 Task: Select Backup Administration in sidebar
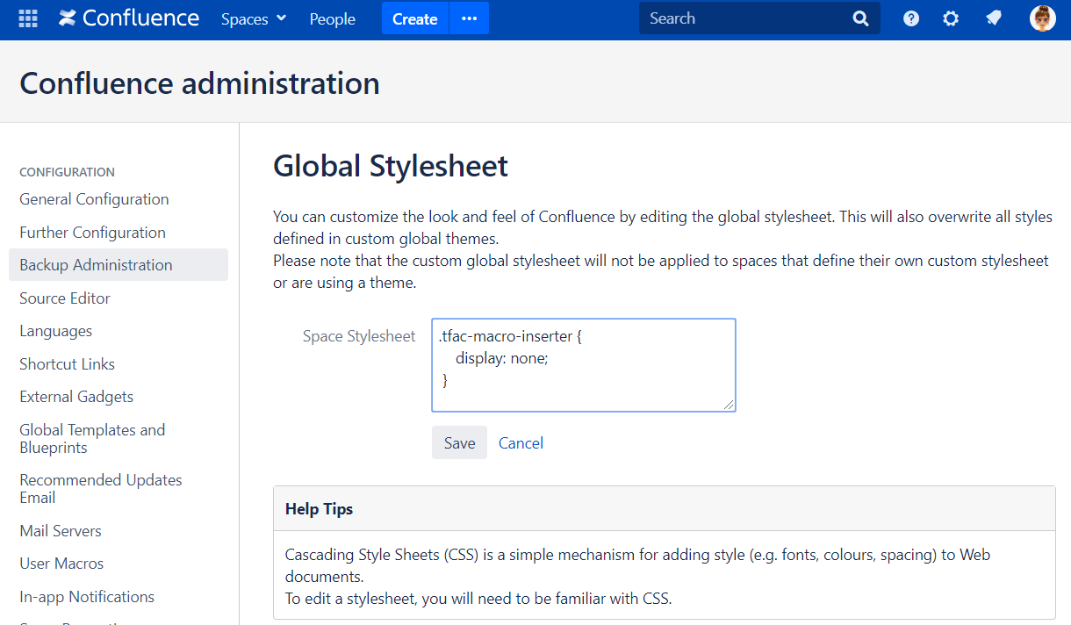(96, 265)
